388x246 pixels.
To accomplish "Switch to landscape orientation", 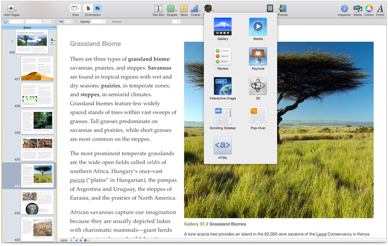I will pyautogui.click(x=97, y=8).
